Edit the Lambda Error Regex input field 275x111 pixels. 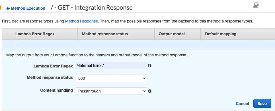tap(111, 65)
